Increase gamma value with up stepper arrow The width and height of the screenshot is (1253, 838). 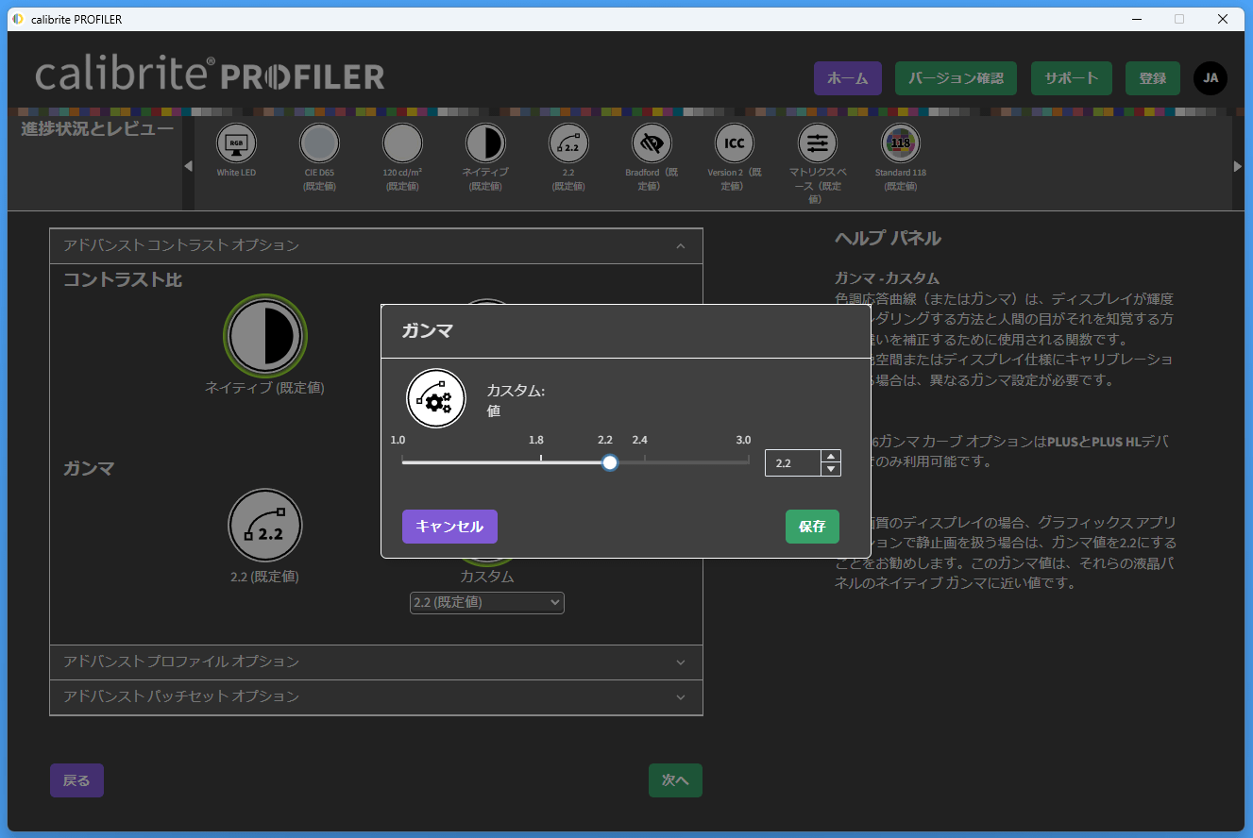(831, 457)
